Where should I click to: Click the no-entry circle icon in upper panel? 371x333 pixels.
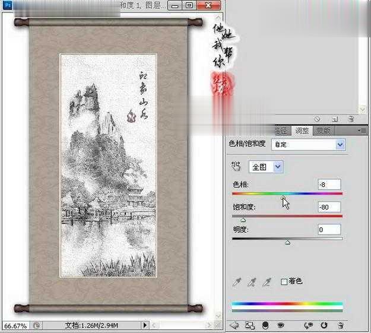click(318, 119)
